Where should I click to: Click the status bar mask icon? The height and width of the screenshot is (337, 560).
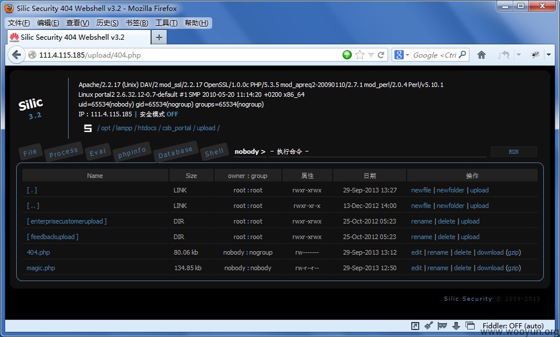click(x=442, y=325)
